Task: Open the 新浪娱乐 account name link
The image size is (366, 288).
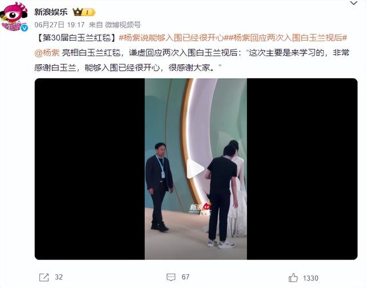Action: 51,12
